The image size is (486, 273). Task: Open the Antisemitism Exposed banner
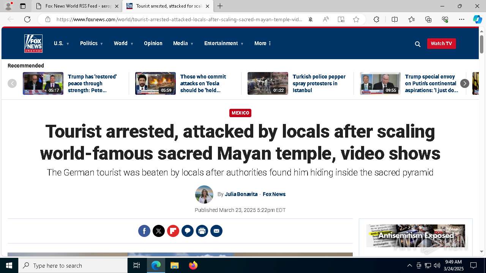point(416,236)
